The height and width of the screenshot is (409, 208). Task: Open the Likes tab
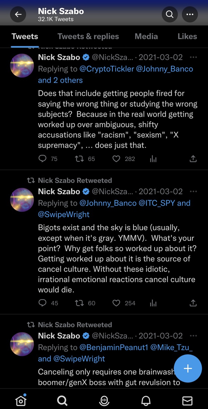coord(187,36)
